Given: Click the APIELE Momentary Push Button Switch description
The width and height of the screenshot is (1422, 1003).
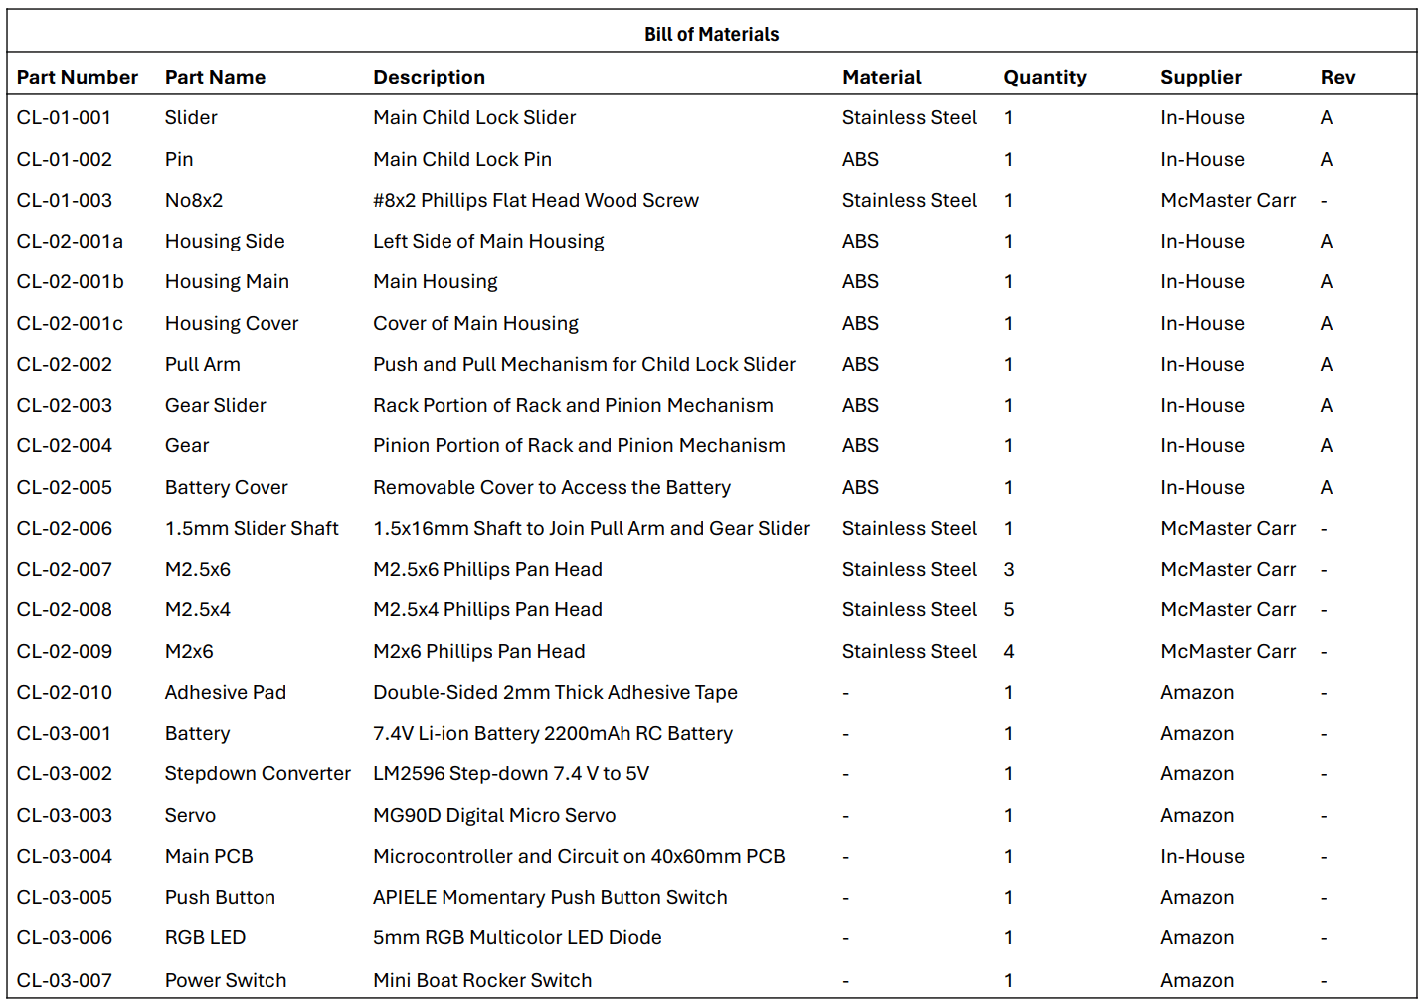Looking at the screenshot, I should pyautogui.click(x=550, y=897).
